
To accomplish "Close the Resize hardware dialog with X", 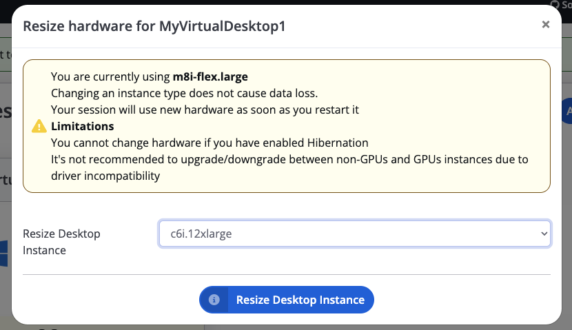I will click(x=545, y=25).
